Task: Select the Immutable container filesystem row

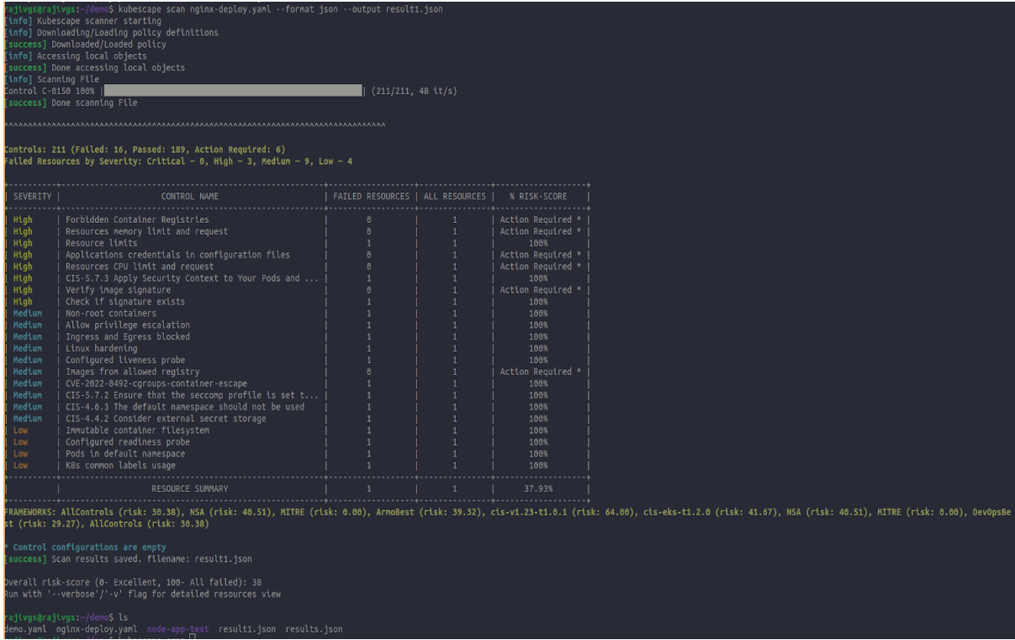Action: click(x=137, y=431)
